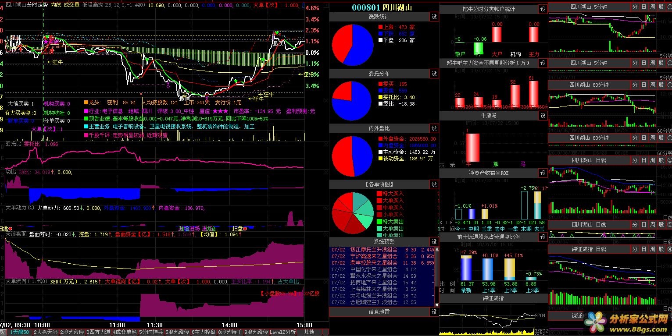Viewport: 672px width, 336px height.
Task: Click the 成交量 label in top chart header
Action: coord(71,4)
